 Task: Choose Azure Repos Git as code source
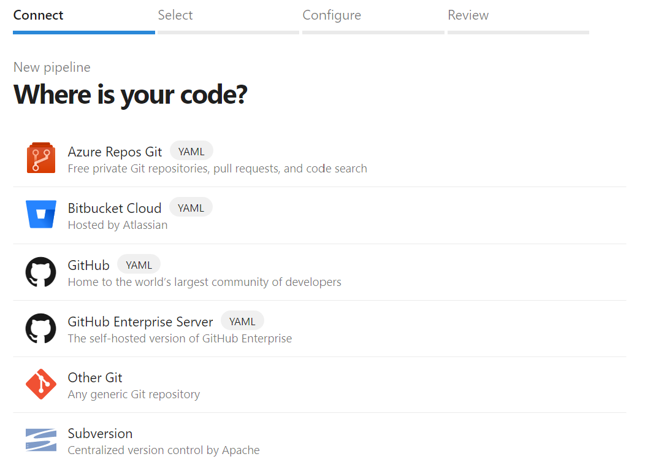click(115, 152)
